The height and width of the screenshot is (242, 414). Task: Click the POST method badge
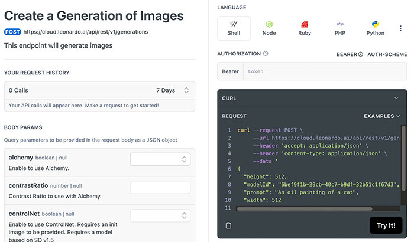(12, 32)
